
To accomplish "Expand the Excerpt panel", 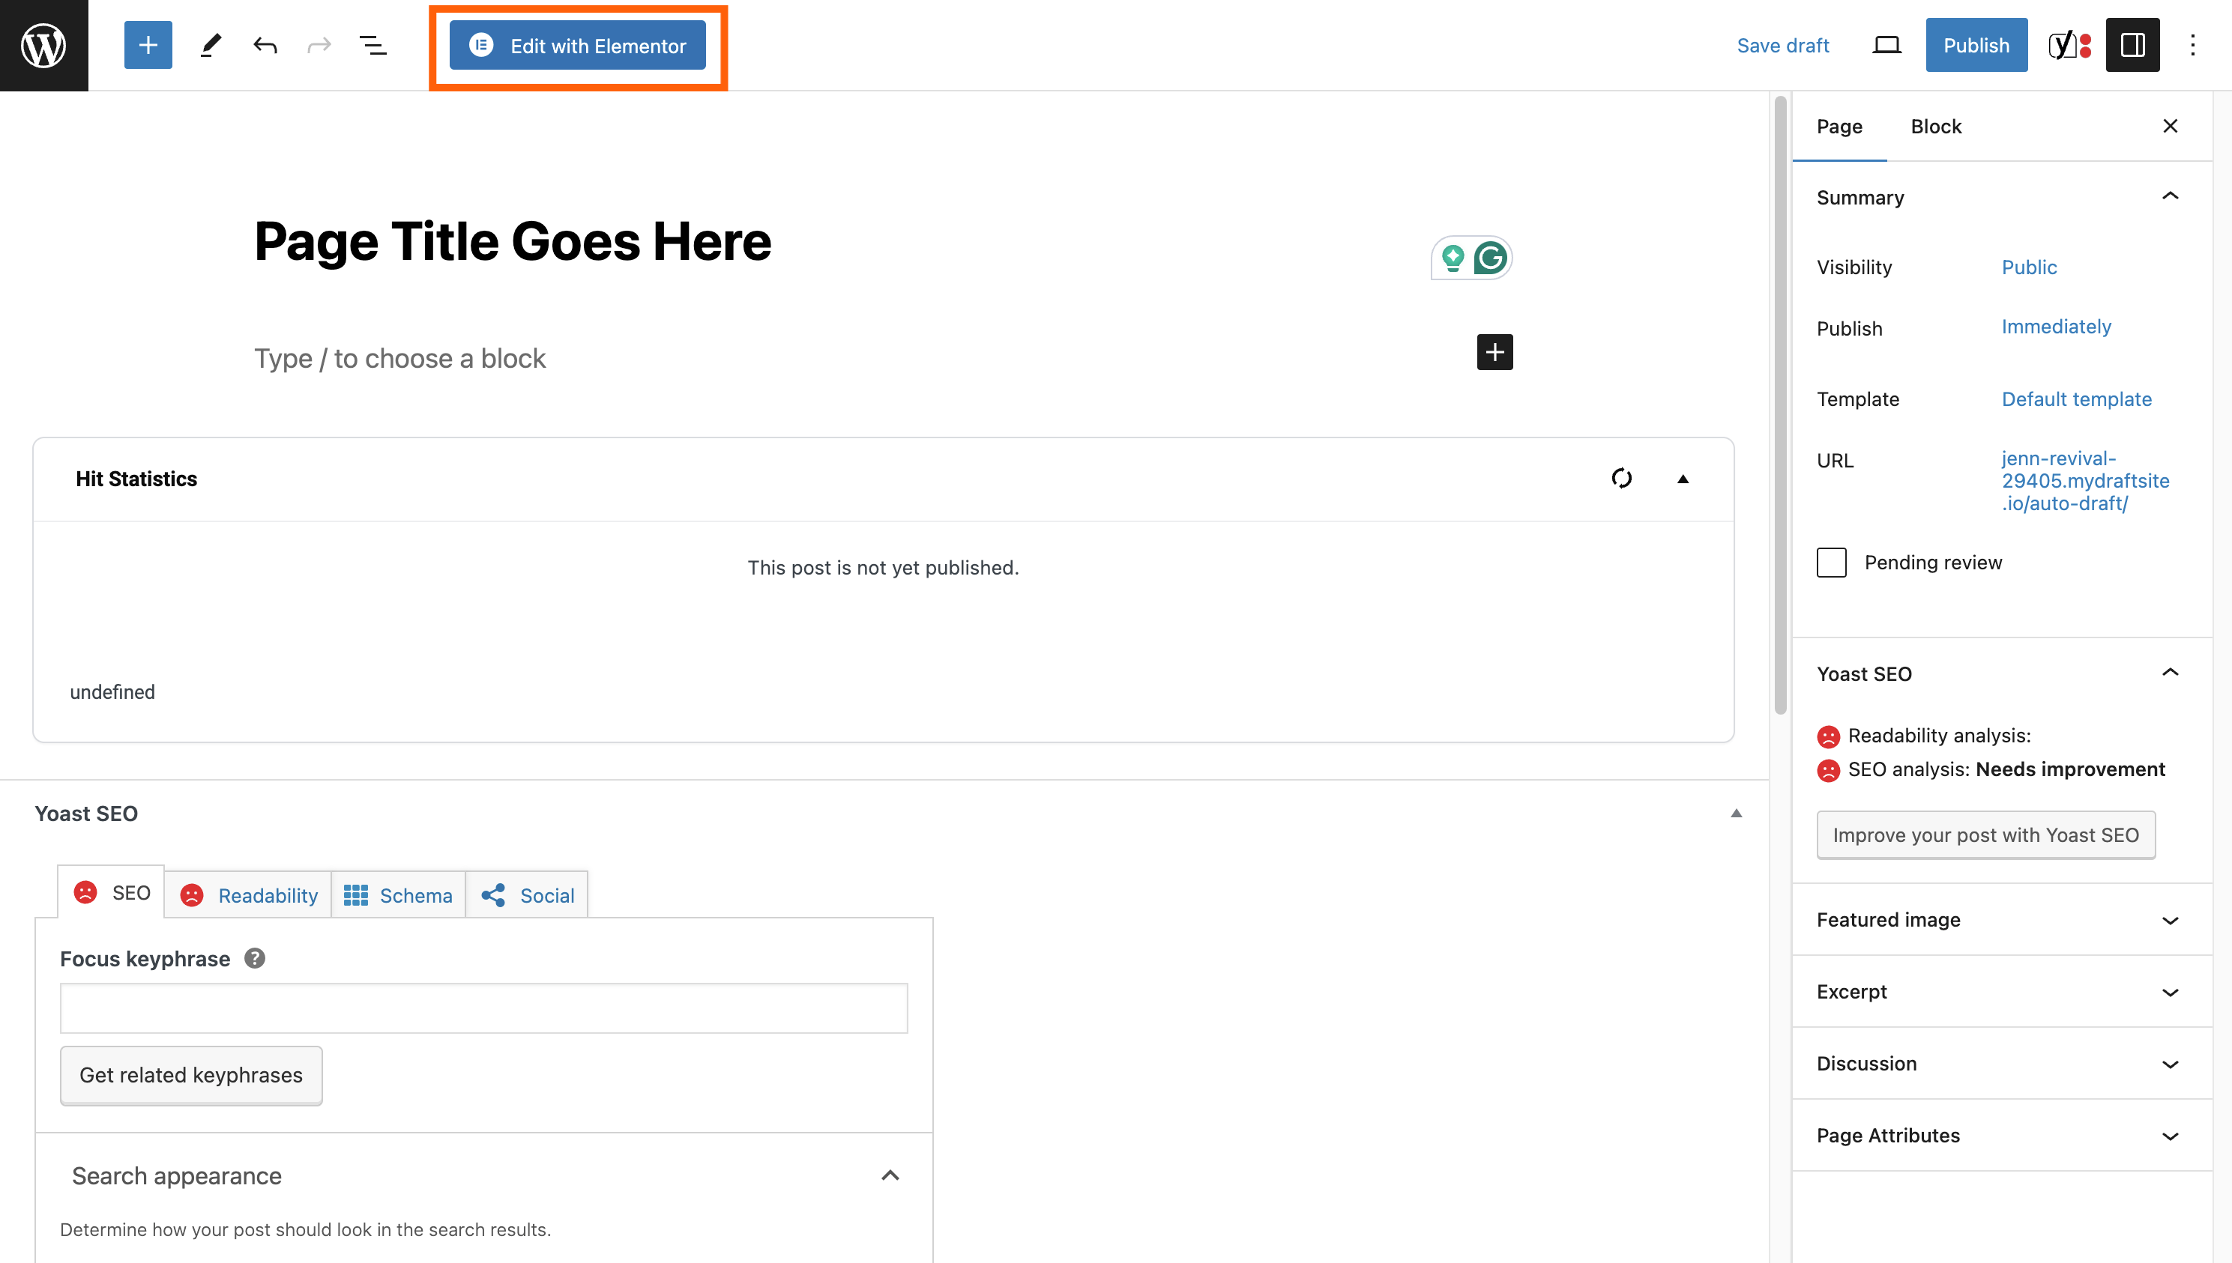I will (x=2000, y=992).
